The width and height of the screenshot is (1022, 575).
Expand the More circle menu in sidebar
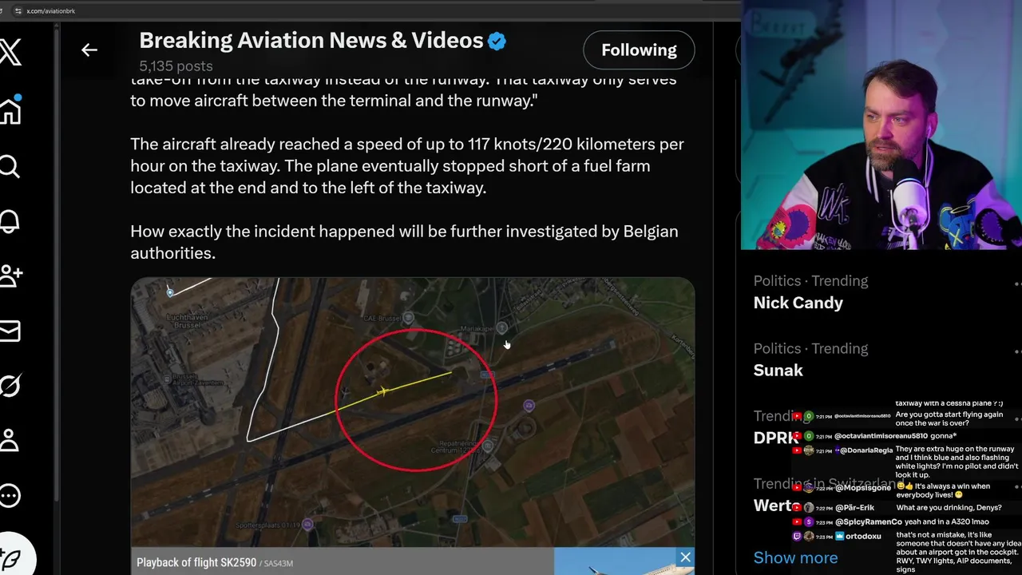click(10, 496)
